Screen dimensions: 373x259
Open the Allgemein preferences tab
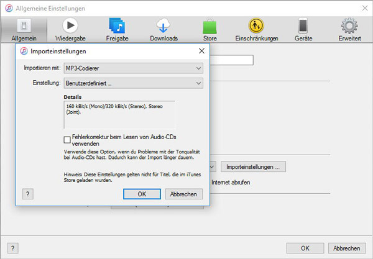(24, 30)
